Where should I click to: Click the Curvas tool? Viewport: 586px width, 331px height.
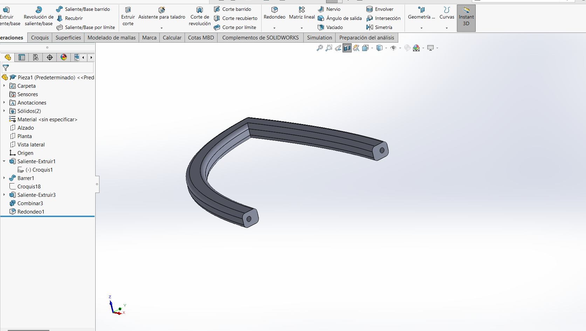pos(447,13)
